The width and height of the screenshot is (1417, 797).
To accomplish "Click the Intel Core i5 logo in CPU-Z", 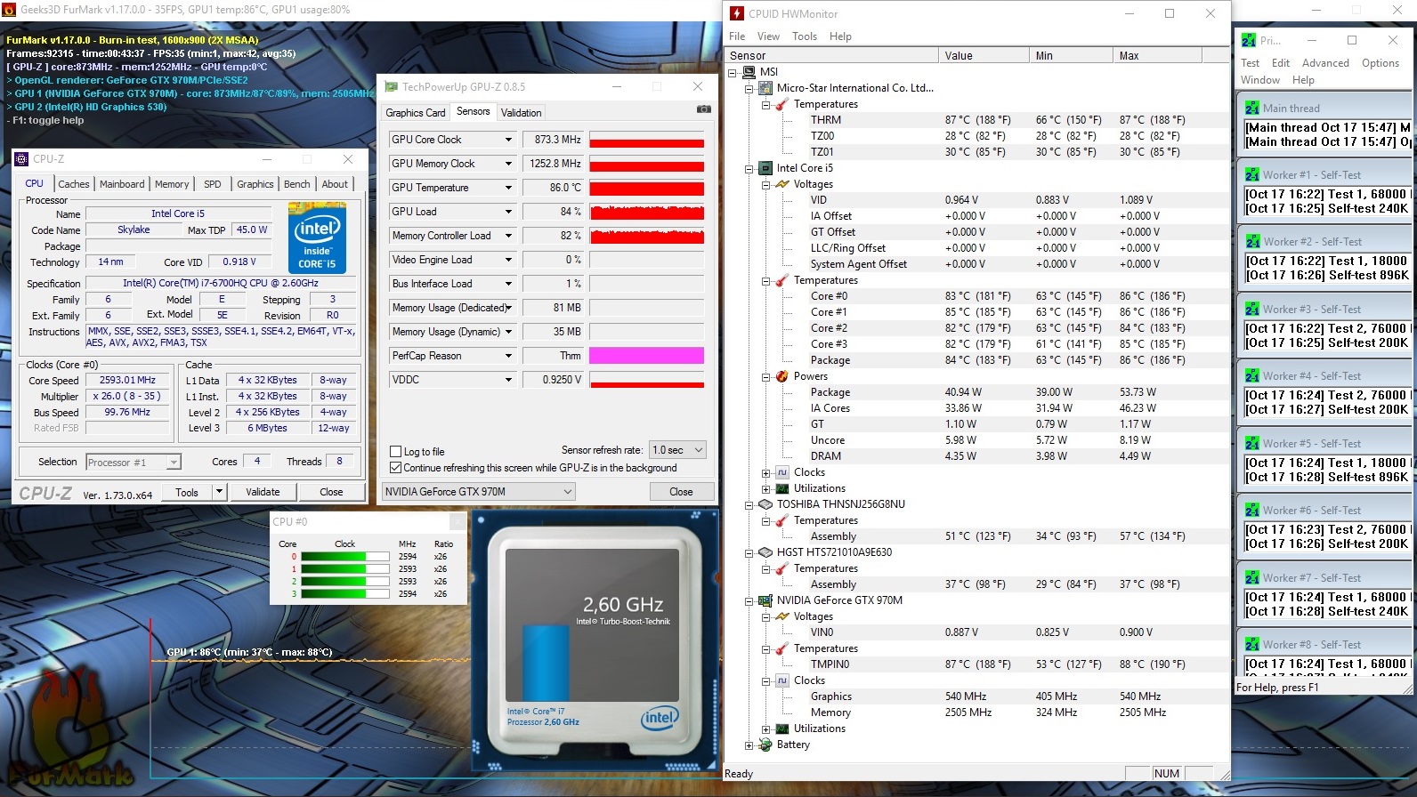I will pos(317,237).
